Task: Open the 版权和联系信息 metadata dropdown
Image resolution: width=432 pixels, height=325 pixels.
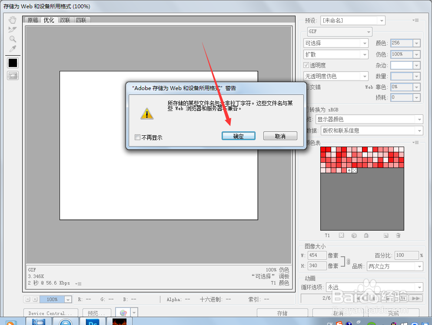Action: (372, 131)
